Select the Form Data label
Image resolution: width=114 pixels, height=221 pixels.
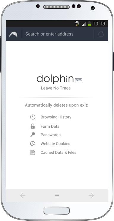50,126
